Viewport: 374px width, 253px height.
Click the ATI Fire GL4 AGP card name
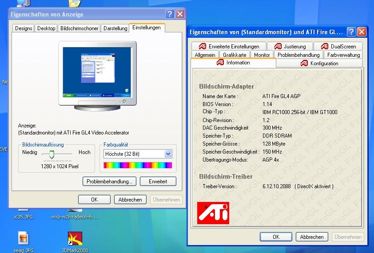tap(281, 96)
